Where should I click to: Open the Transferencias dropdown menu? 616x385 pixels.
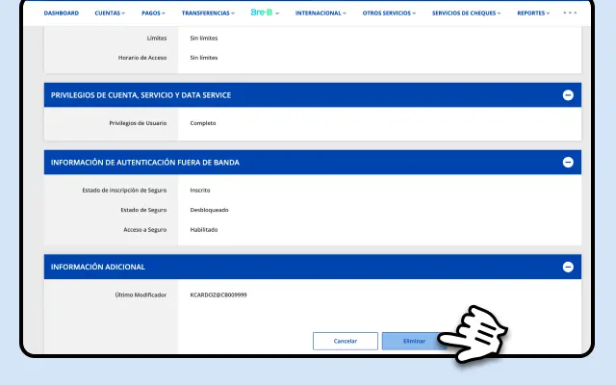coord(208,13)
